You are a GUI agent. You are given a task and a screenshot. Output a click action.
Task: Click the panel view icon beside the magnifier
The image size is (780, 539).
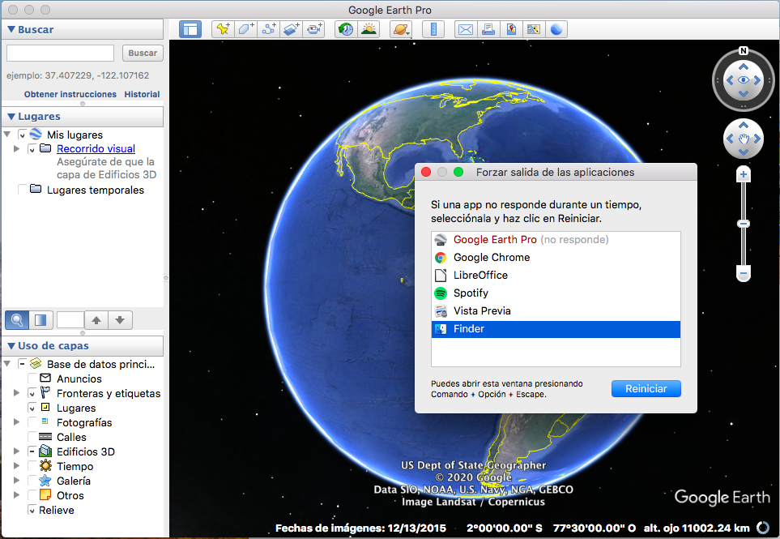[x=40, y=320]
